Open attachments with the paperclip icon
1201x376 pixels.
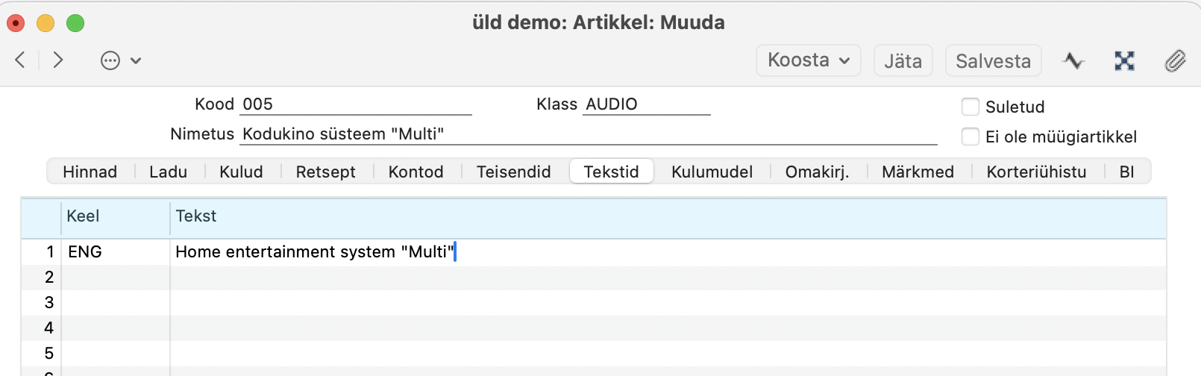1175,60
